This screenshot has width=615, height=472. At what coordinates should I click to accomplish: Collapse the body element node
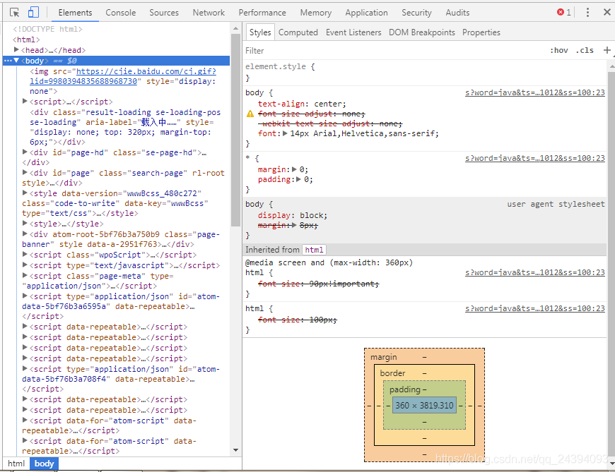click(x=16, y=61)
